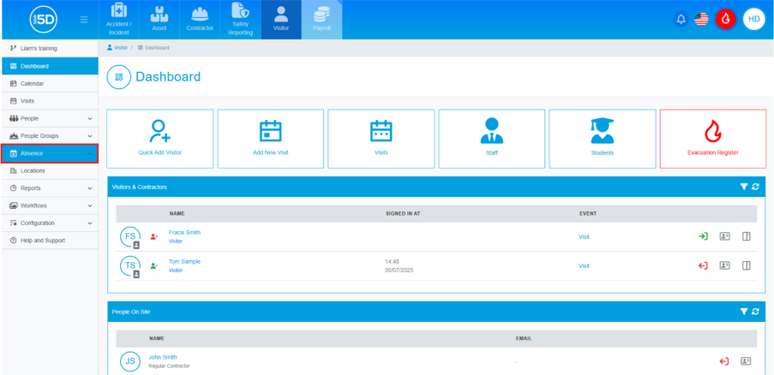
Task: Click the column layout icon for Tom Sample
Action: click(747, 265)
